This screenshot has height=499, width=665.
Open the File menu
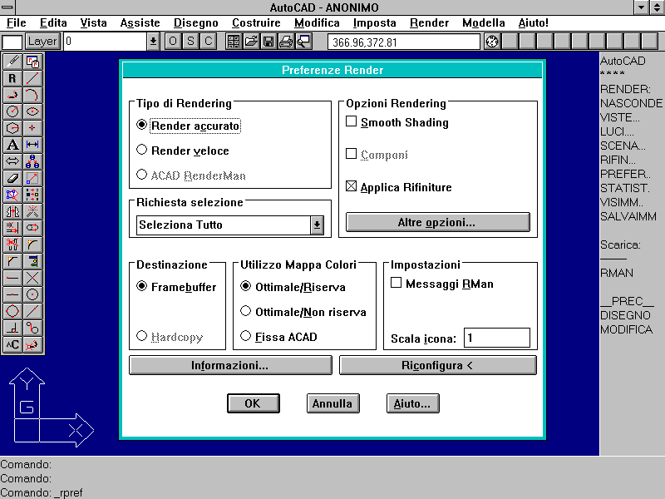tap(17, 23)
